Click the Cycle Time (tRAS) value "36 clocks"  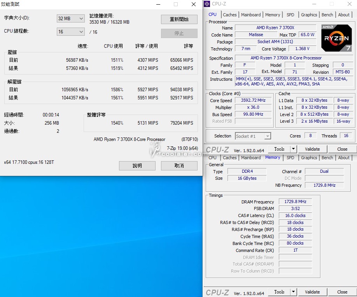[295, 236]
